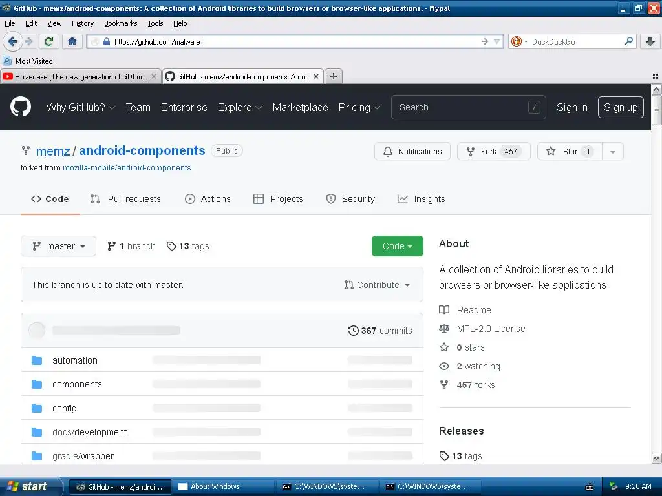The width and height of the screenshot is (662, 496).
Task: Open the components folder
Action: [78, 385]
